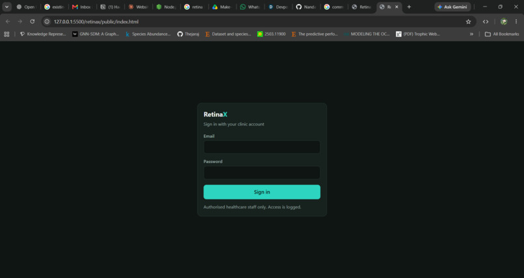Switch to the 'comm' Google tab
Screen dimensions: 524x278
pyautogui.click(x=334, y=6)
